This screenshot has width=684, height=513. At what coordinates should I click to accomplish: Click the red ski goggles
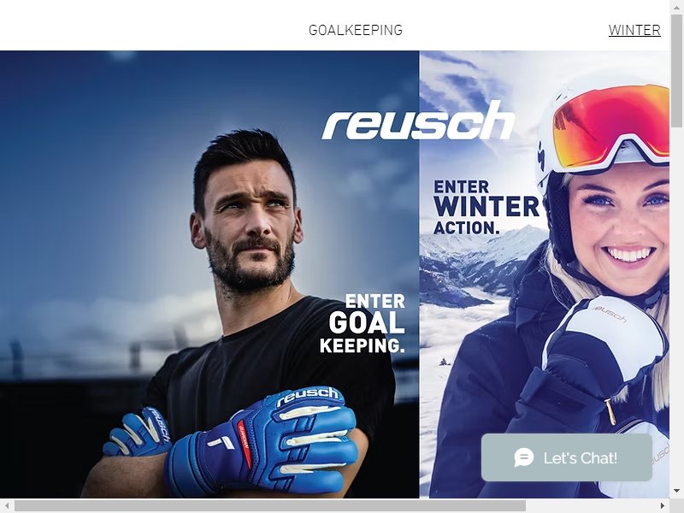pyautogui.click(x=610, y=127)
